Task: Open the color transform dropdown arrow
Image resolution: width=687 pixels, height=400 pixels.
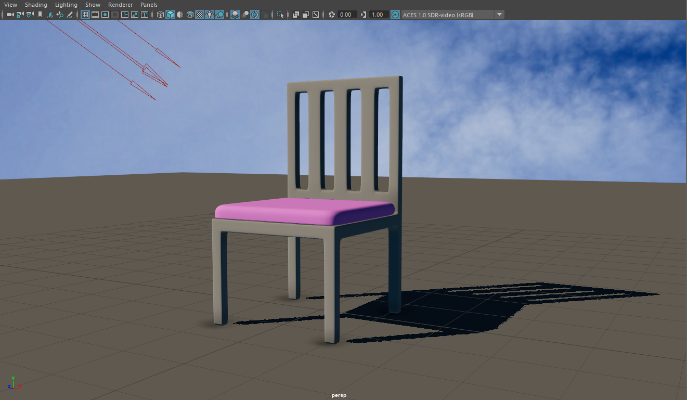Action: (x=499, y=15)
